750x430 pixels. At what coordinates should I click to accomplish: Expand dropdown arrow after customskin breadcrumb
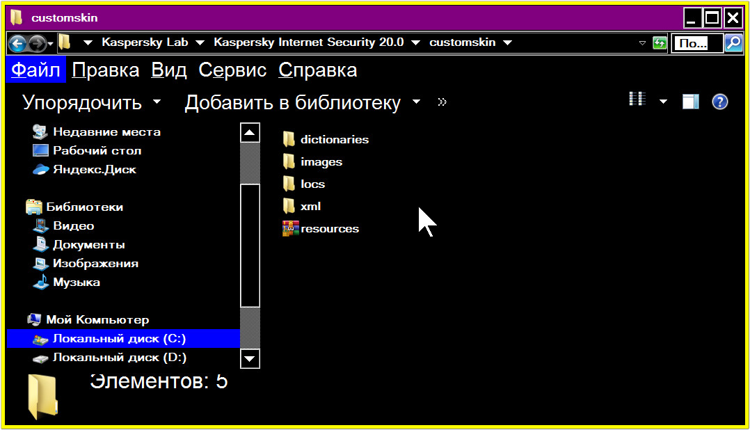point(507,43)
